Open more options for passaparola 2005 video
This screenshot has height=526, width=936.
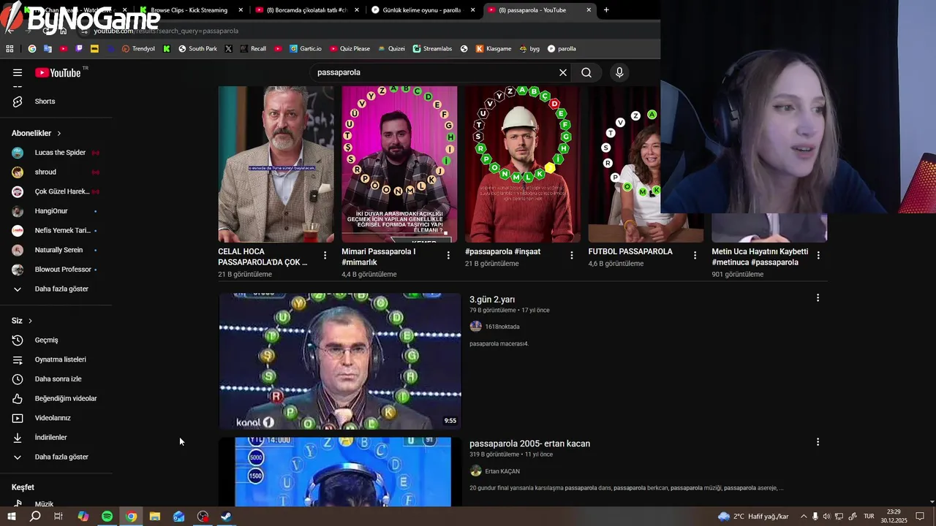[818, 442]
